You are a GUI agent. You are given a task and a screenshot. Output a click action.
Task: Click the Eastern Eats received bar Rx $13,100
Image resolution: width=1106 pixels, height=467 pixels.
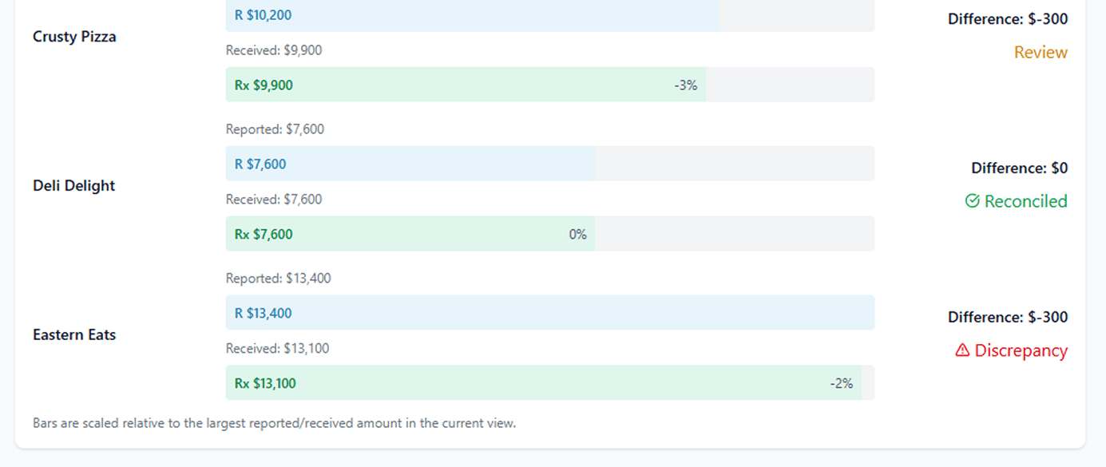pyautogui.click(x=543, y=383)
